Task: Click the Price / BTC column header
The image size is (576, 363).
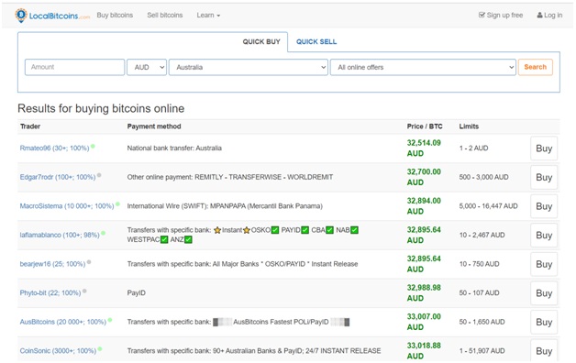Action: 425,126
